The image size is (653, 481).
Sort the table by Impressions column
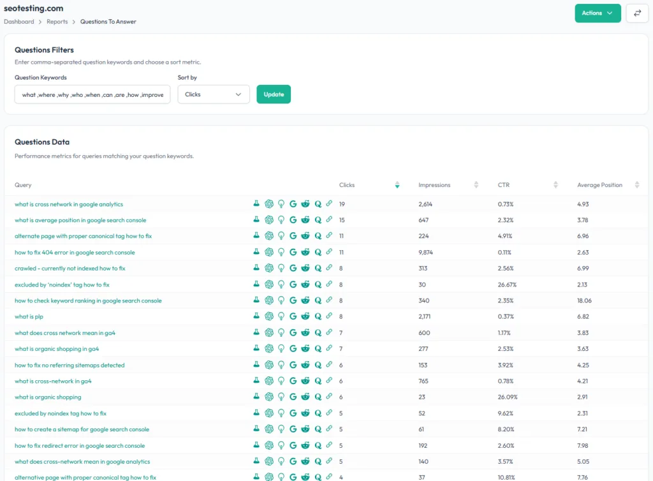coord(476,184)
